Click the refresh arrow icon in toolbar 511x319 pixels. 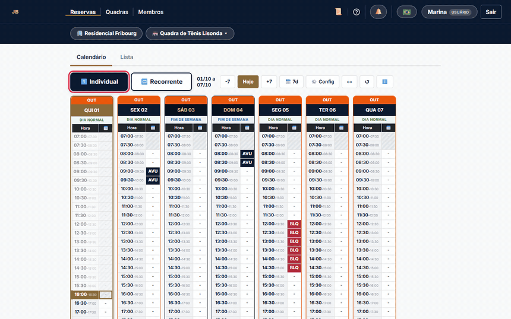pos(367,82)
